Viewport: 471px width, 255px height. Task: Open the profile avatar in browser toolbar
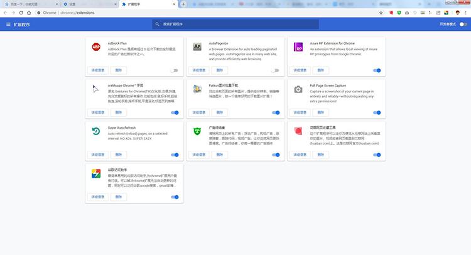coord(457,13)
